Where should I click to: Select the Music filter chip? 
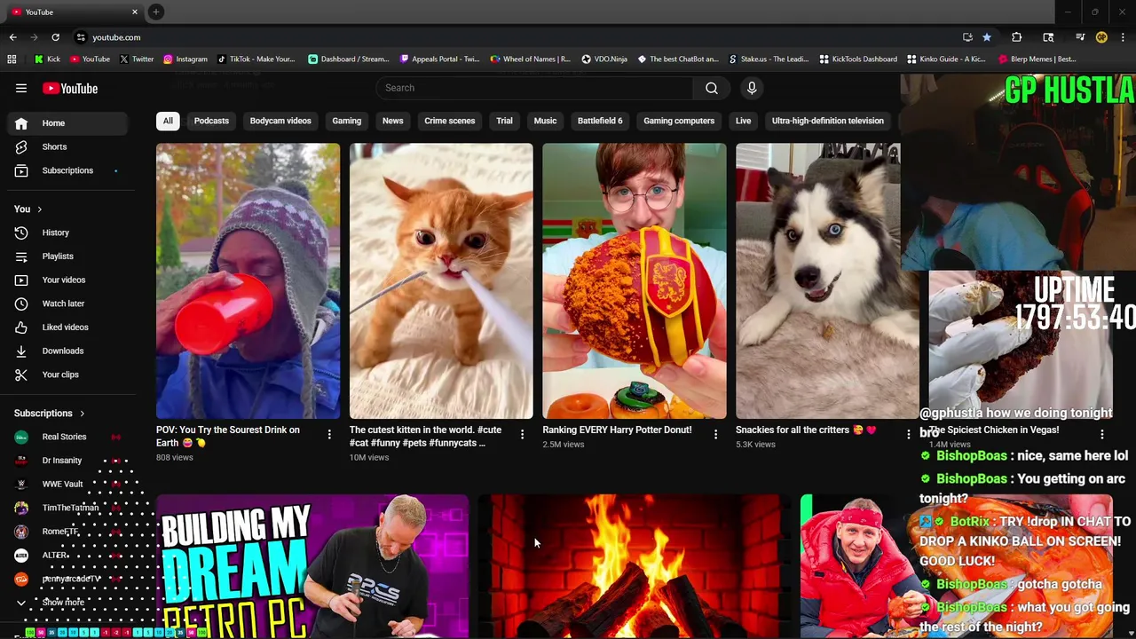(545, 121)
